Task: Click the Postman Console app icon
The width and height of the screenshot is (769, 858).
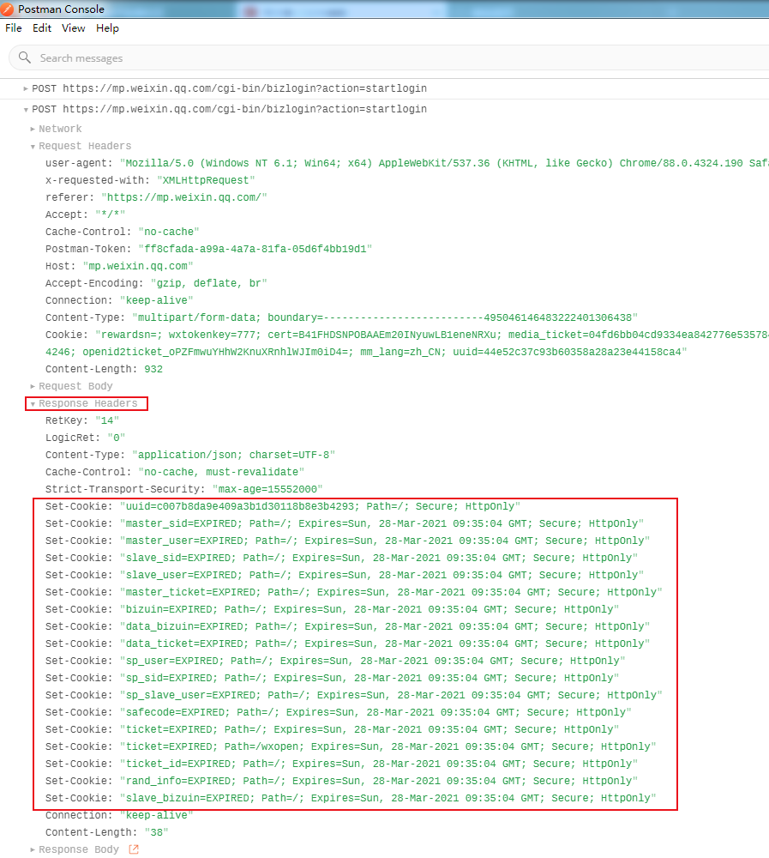Action: 7,9
